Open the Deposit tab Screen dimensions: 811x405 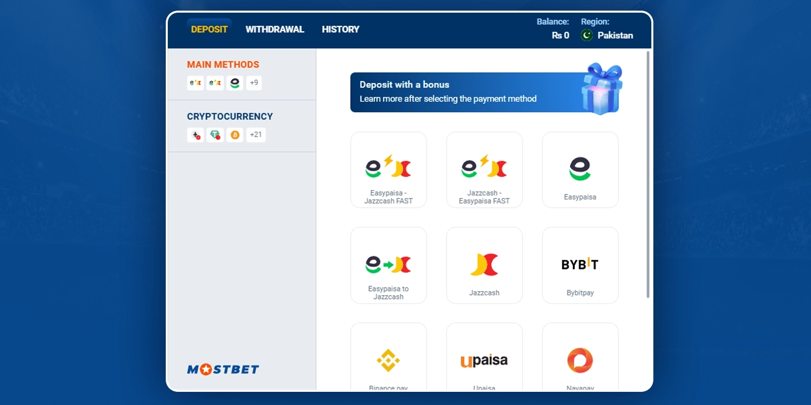tap(209, 29)
